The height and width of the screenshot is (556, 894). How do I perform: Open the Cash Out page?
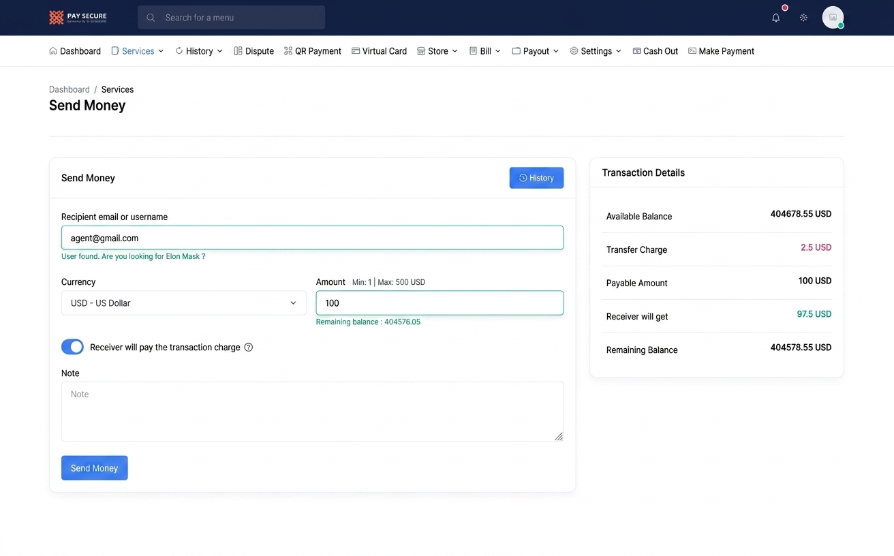coord(656,51)
